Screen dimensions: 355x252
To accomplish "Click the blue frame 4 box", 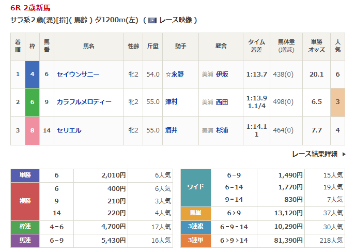I will 32,74.
